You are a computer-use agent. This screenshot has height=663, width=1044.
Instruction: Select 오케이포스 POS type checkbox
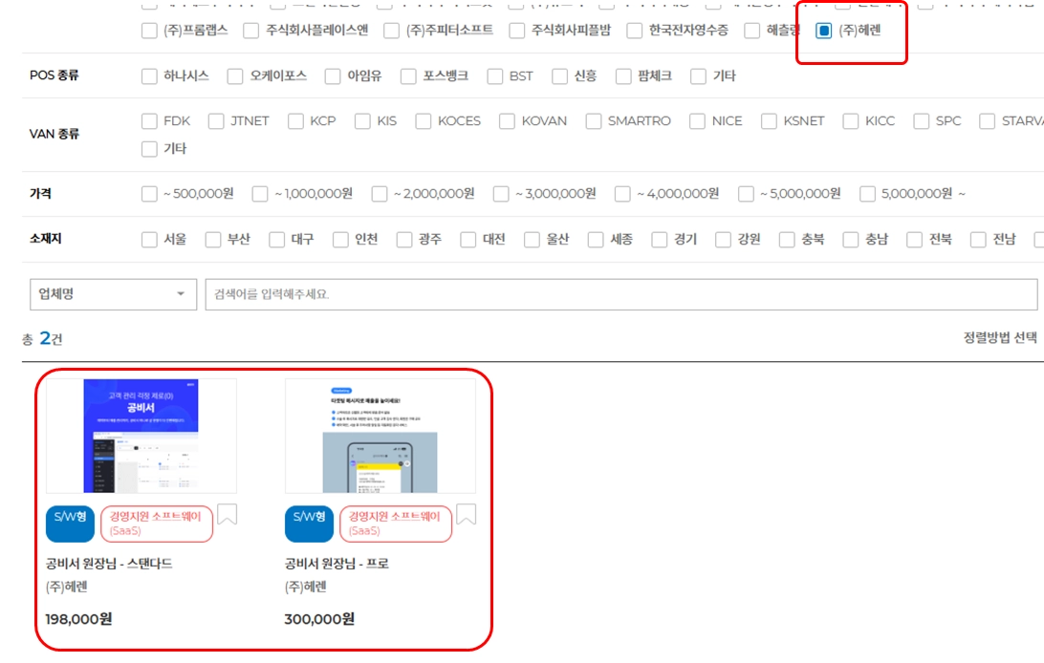235,76
